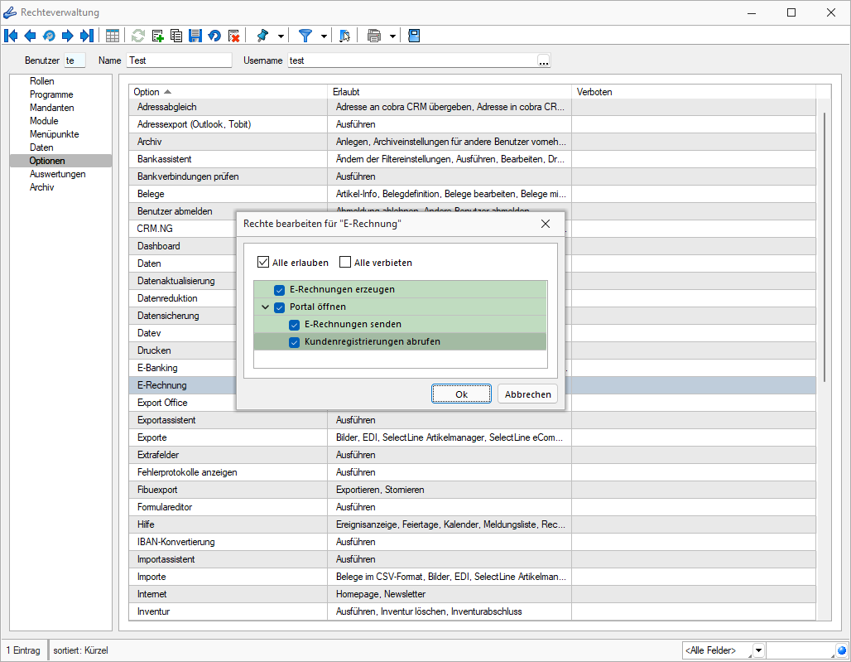Uncheck 'E-Rechnungen senden' permission
This screenshot has height=662, width=851.
click(x=295, y=324)
